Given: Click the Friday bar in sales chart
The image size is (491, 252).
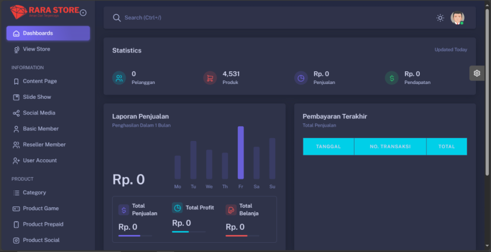Looking at the screenshot, I should tap(241, 153).
